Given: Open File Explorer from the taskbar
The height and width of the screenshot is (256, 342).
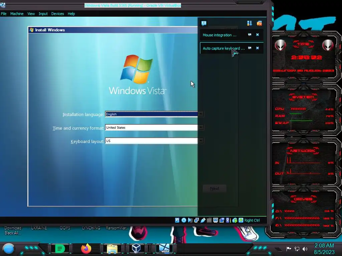Looking at the screenshot, I should [112, 249].
